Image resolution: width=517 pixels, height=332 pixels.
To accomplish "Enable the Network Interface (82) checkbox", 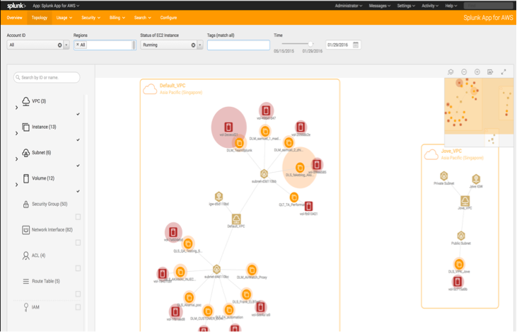I will [78, 243].
